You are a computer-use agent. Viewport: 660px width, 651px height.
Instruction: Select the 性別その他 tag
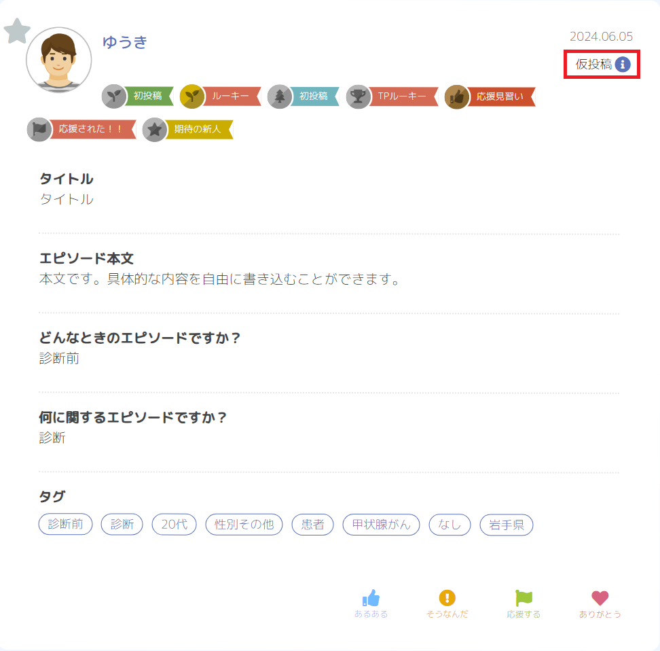tap(244, 524)
